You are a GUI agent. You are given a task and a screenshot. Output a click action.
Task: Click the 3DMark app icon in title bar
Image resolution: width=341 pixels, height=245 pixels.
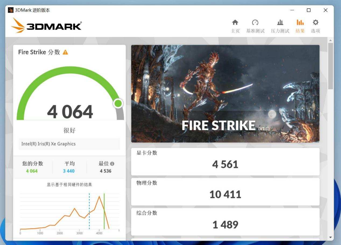click(10, 10)
